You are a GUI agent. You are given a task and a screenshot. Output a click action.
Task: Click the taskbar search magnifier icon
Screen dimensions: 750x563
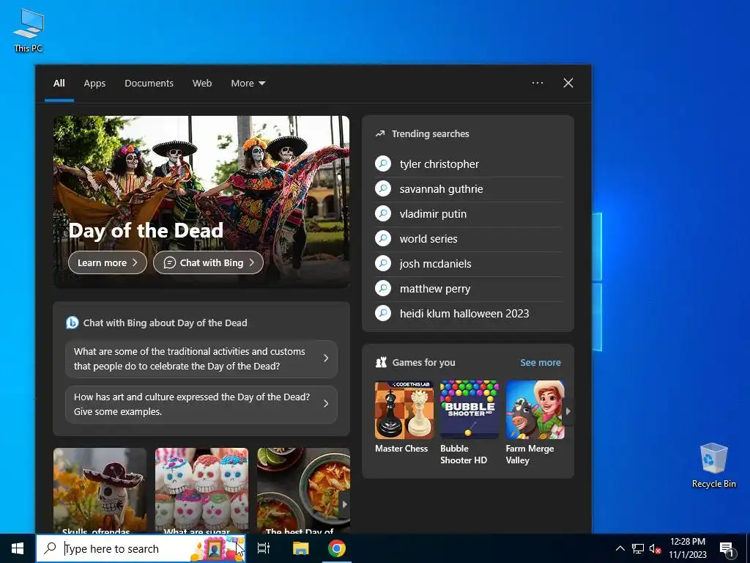click(50, 548)
